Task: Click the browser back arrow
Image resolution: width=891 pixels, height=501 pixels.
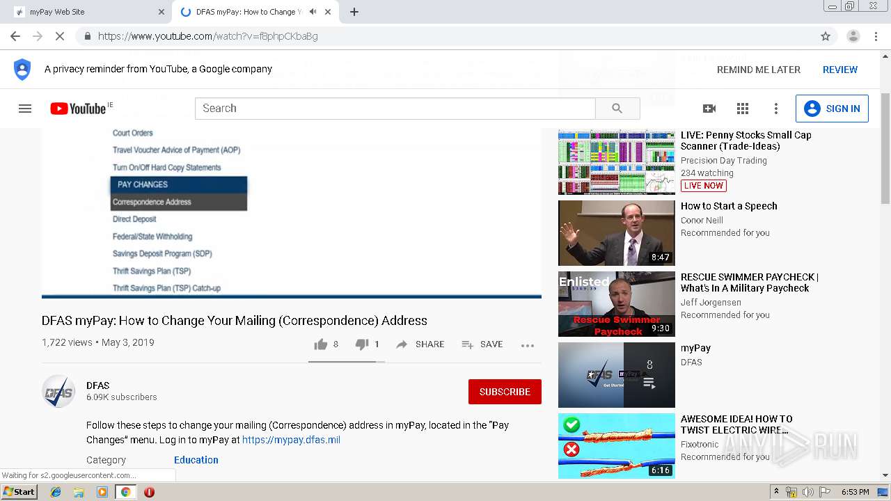Action: coord(15,36)
